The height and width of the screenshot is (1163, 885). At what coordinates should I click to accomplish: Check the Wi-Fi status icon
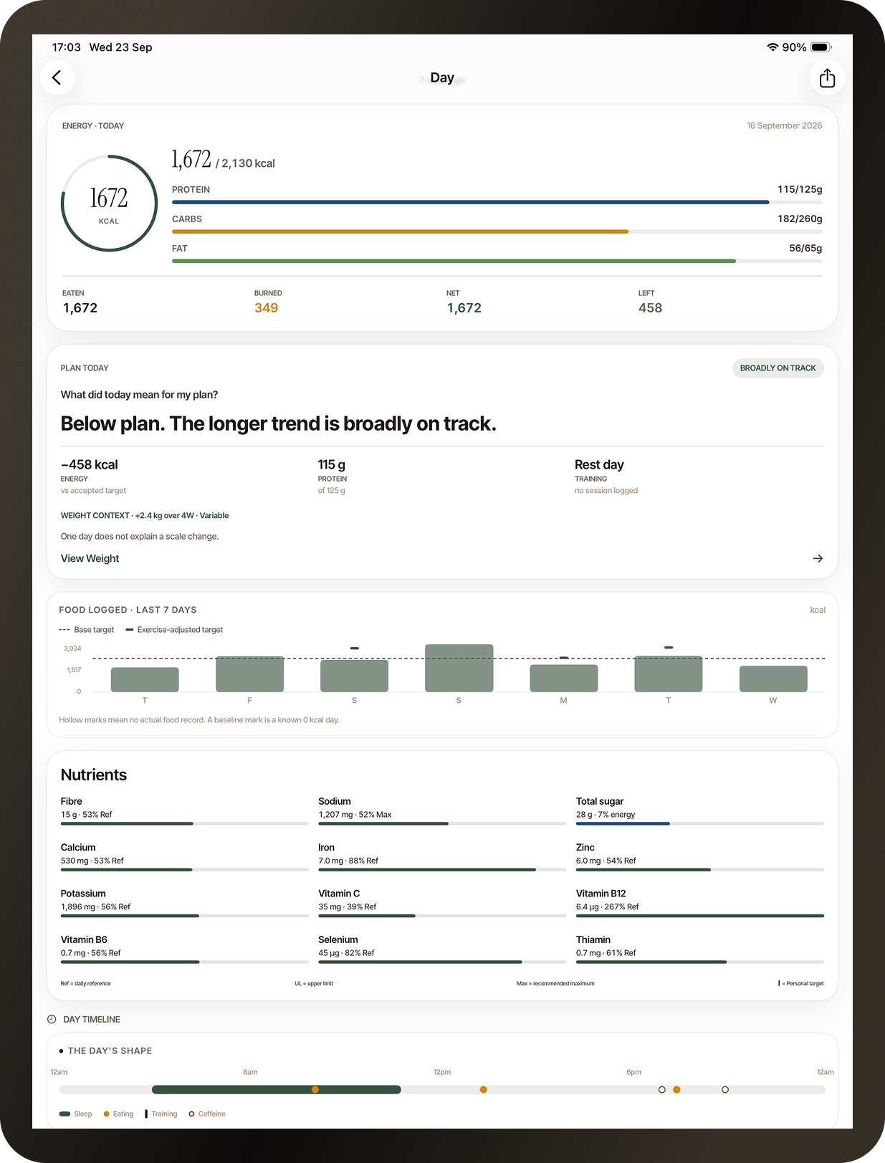coord(772,47)
